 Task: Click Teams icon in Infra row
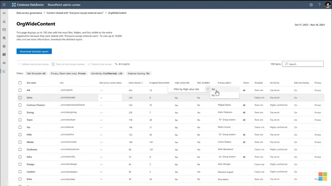point(244,157)
